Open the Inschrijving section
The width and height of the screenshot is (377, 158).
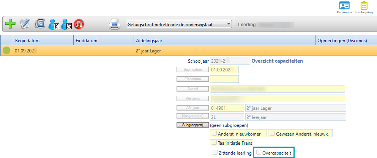click(x=364, y=8)
